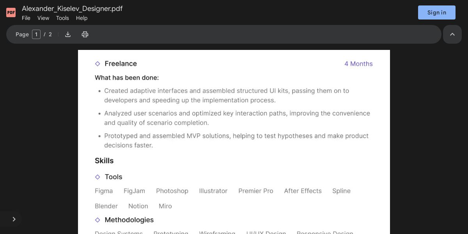Click the red PDF file icon
Screen dimensions: 468x234
(11, 12)
